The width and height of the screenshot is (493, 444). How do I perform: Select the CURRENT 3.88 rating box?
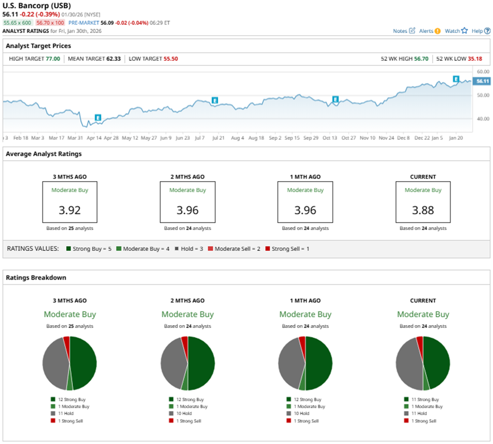point(423,202)
